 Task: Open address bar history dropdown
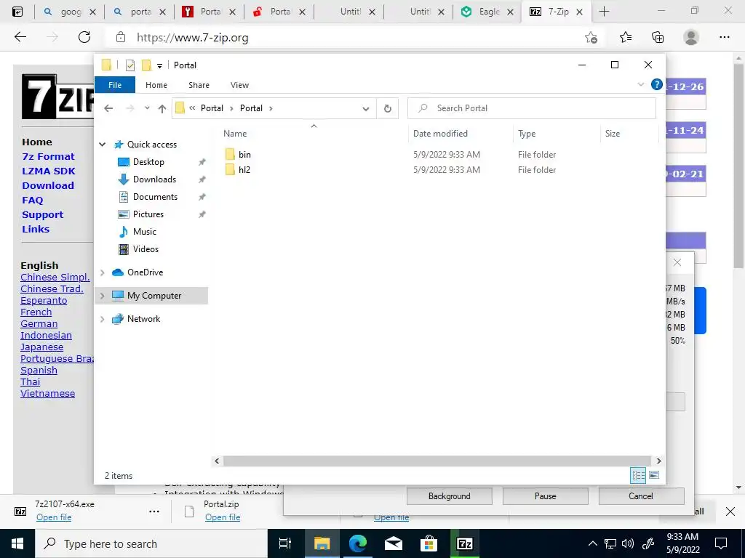365,109
